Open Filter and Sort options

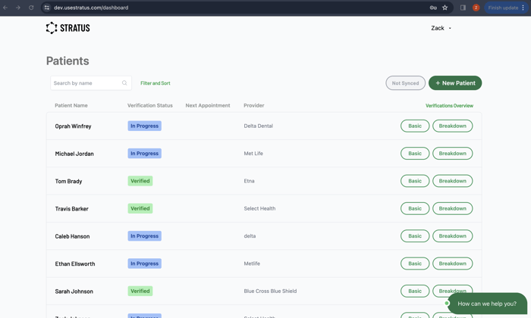pyautogui.click(x=155, y=83)
